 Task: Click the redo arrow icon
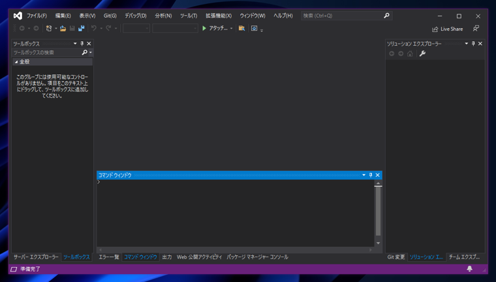(x=108, y=29)
